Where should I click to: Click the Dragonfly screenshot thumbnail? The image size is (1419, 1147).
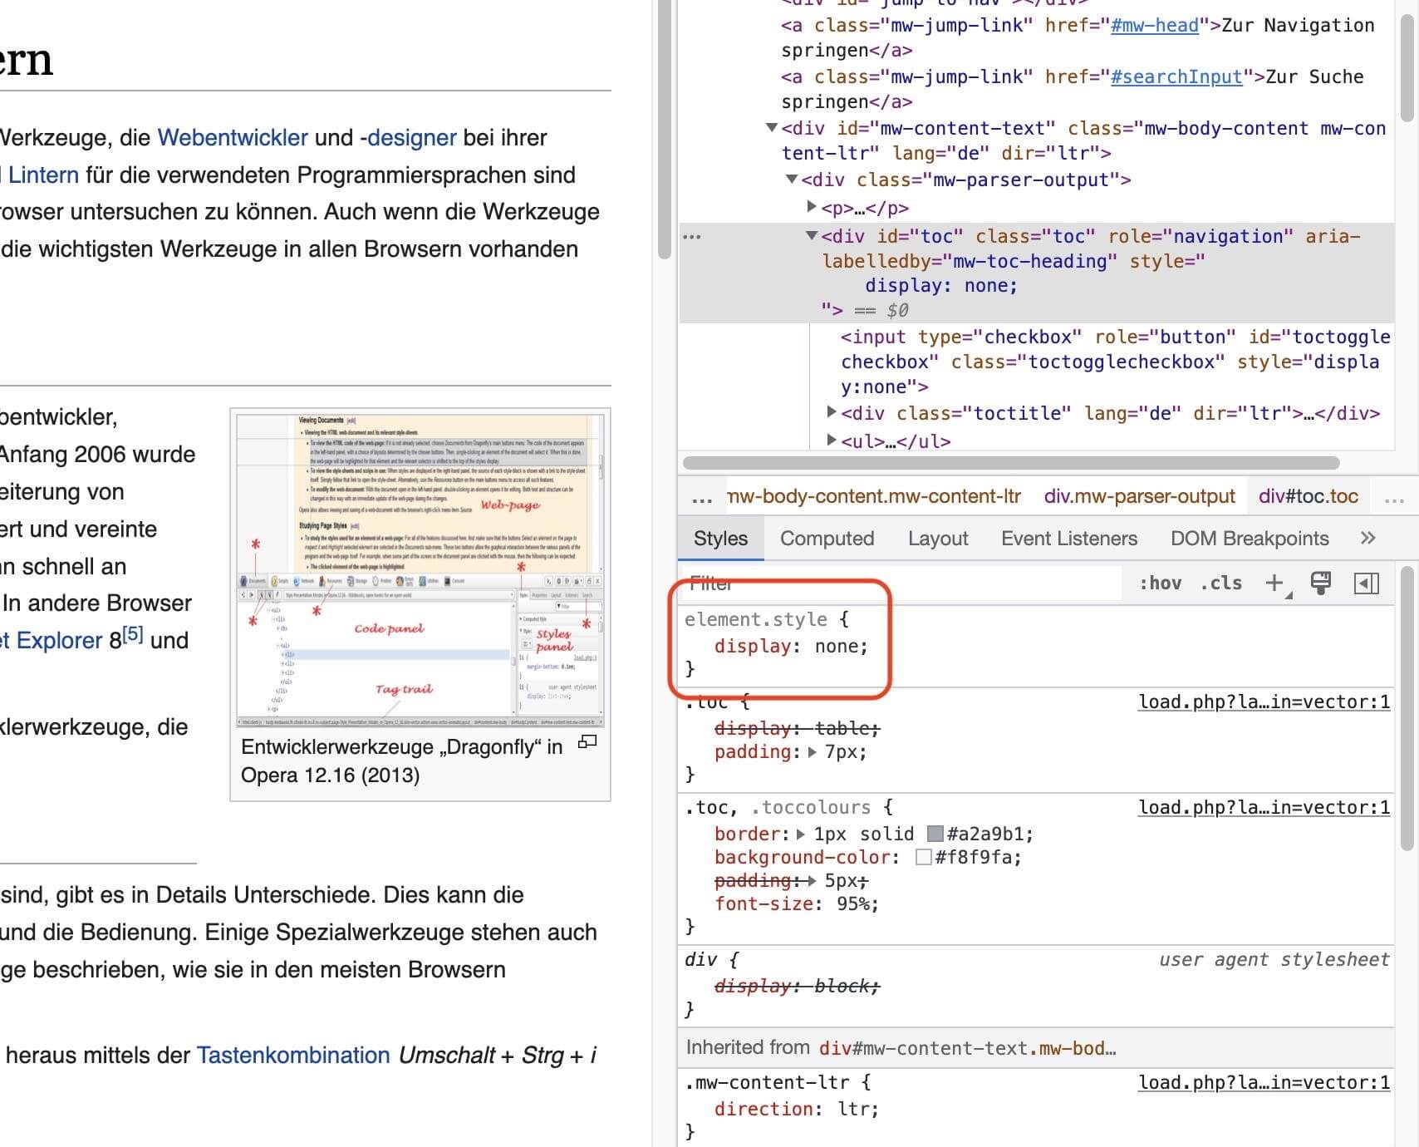point(420,571)
